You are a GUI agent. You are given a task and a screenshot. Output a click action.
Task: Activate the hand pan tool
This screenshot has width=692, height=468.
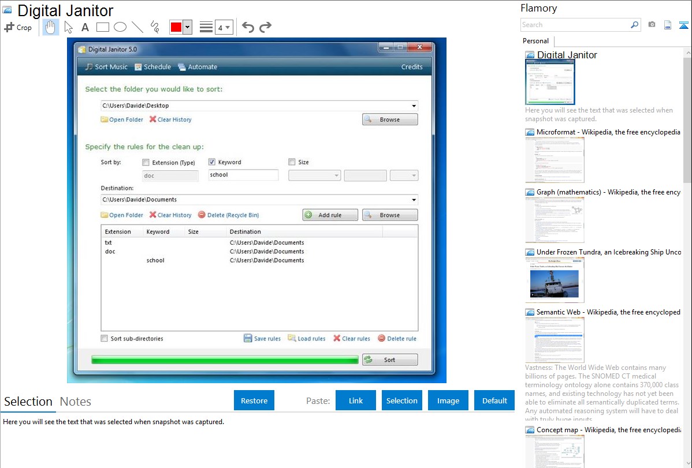(x=51, y=27)
